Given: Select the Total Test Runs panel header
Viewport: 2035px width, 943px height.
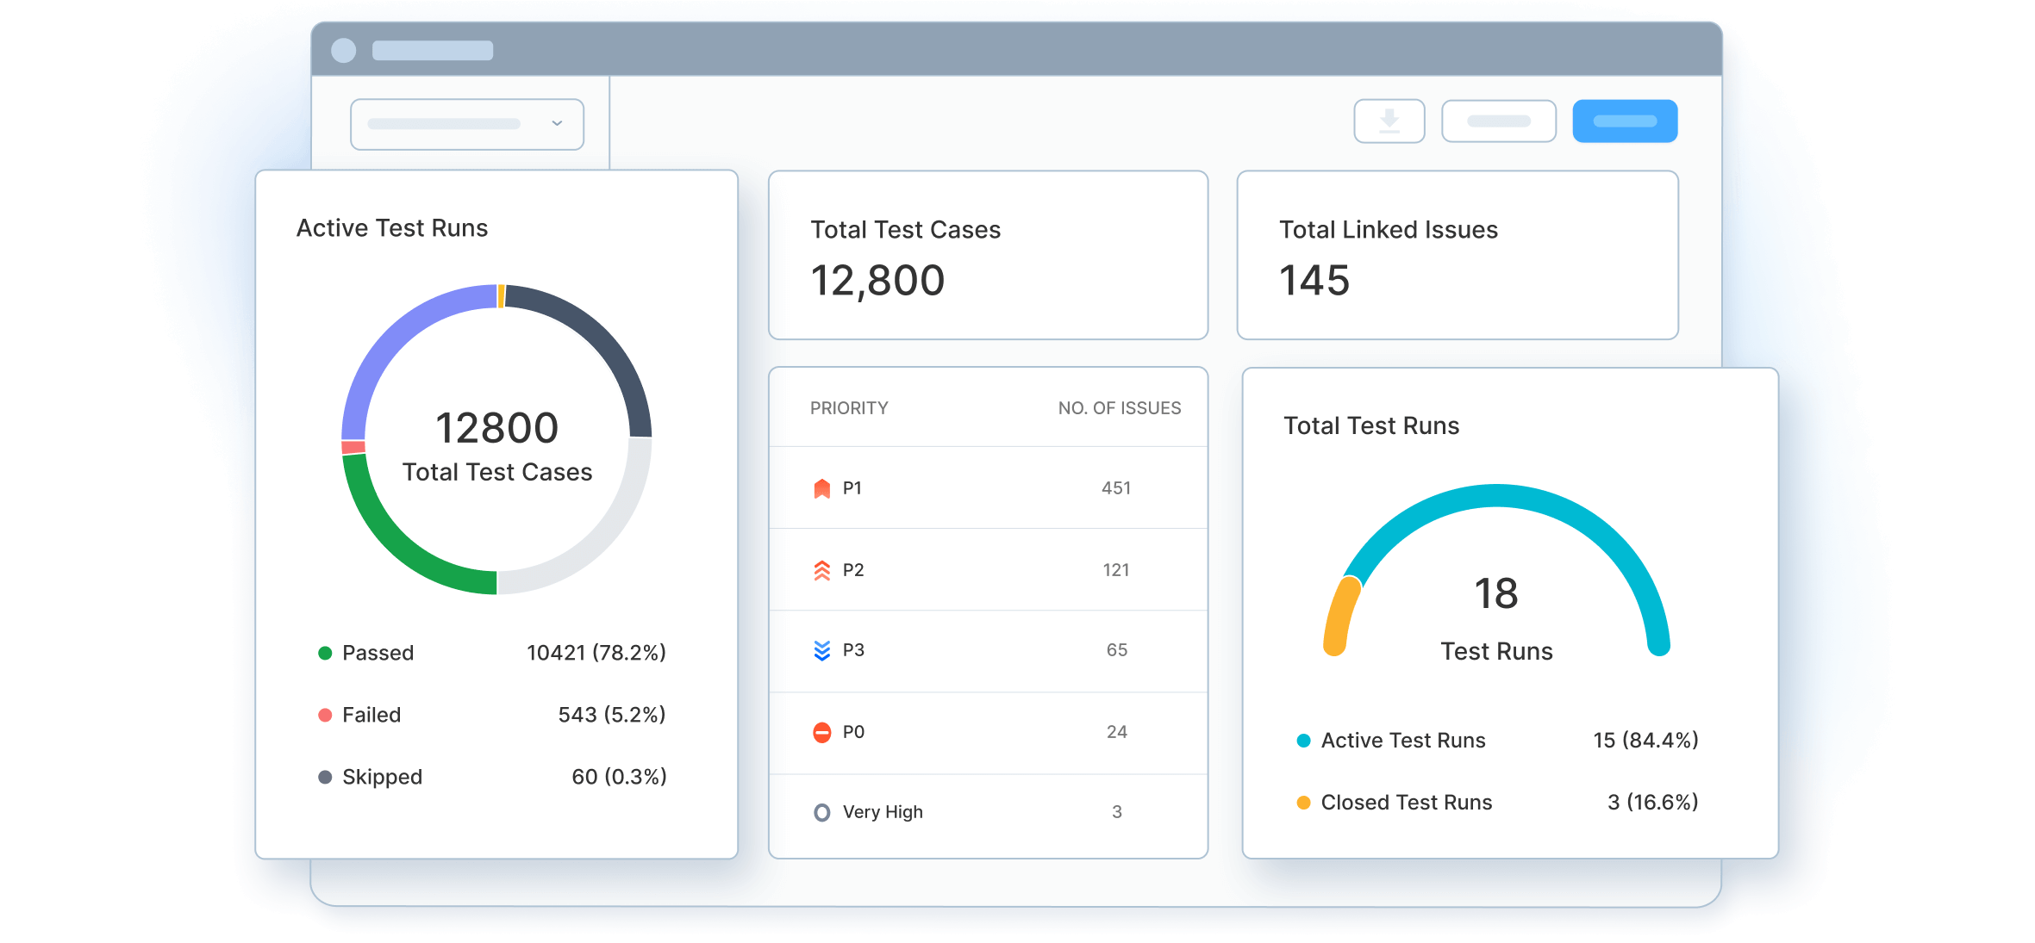Looking at the screenshot, I should tap(1371, 425).
